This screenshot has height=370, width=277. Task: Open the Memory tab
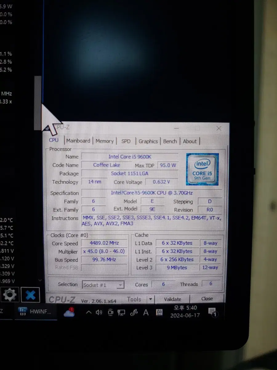tap(105, 141)
